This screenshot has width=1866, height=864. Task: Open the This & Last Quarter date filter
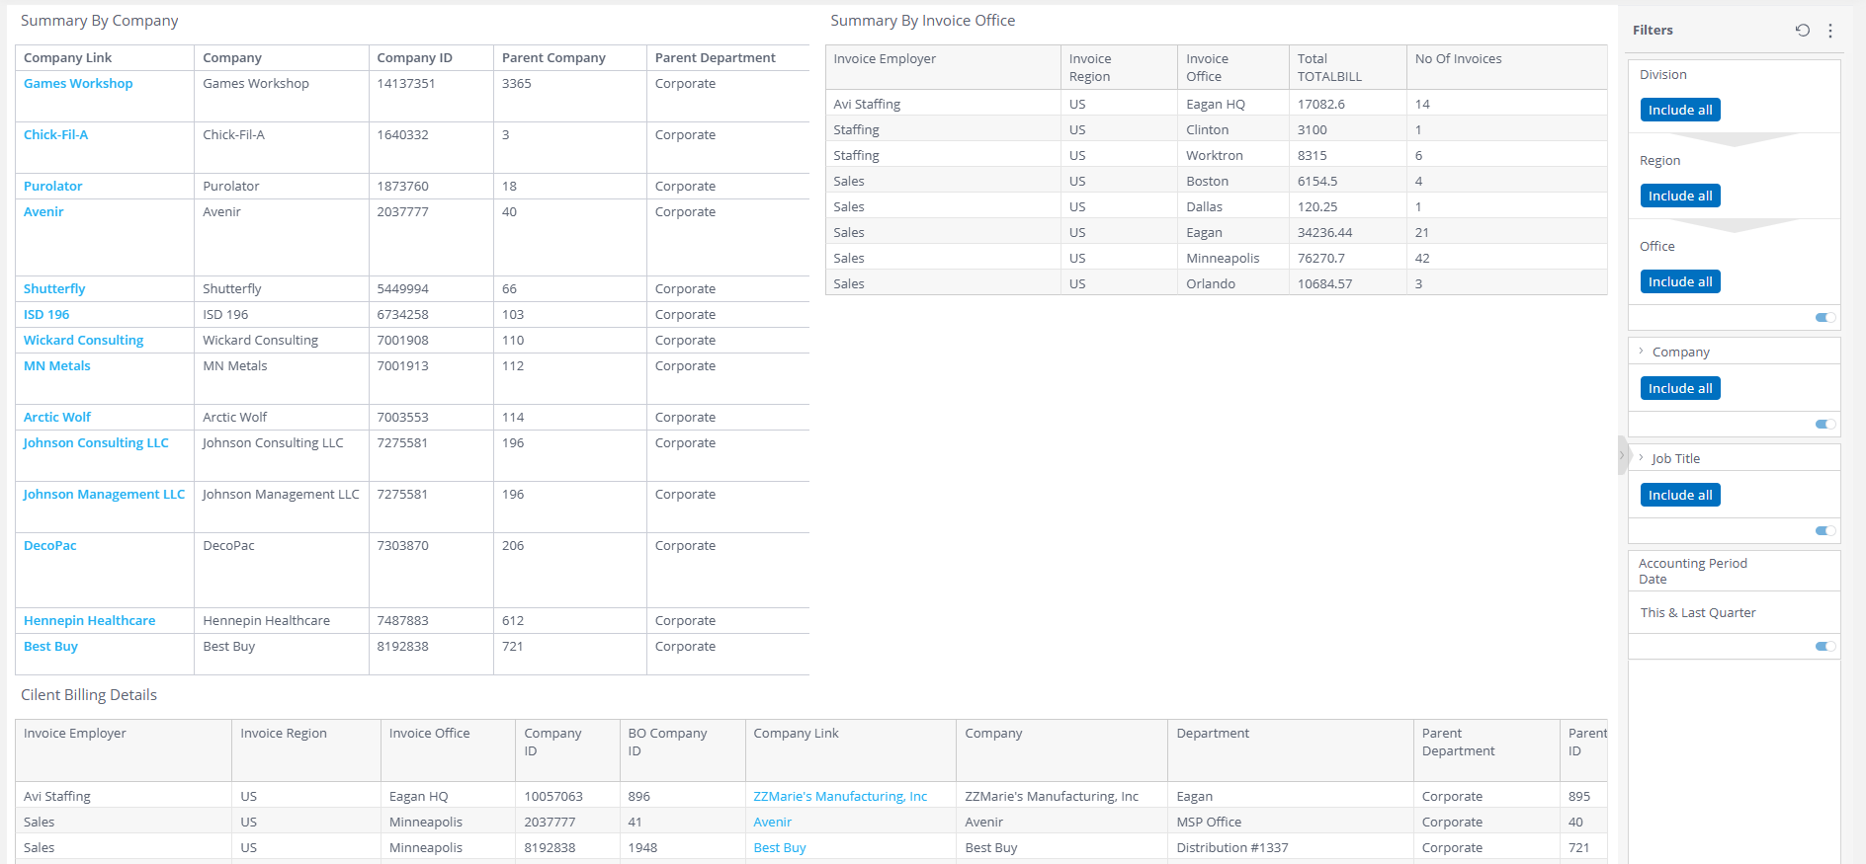pos(1698,613)
